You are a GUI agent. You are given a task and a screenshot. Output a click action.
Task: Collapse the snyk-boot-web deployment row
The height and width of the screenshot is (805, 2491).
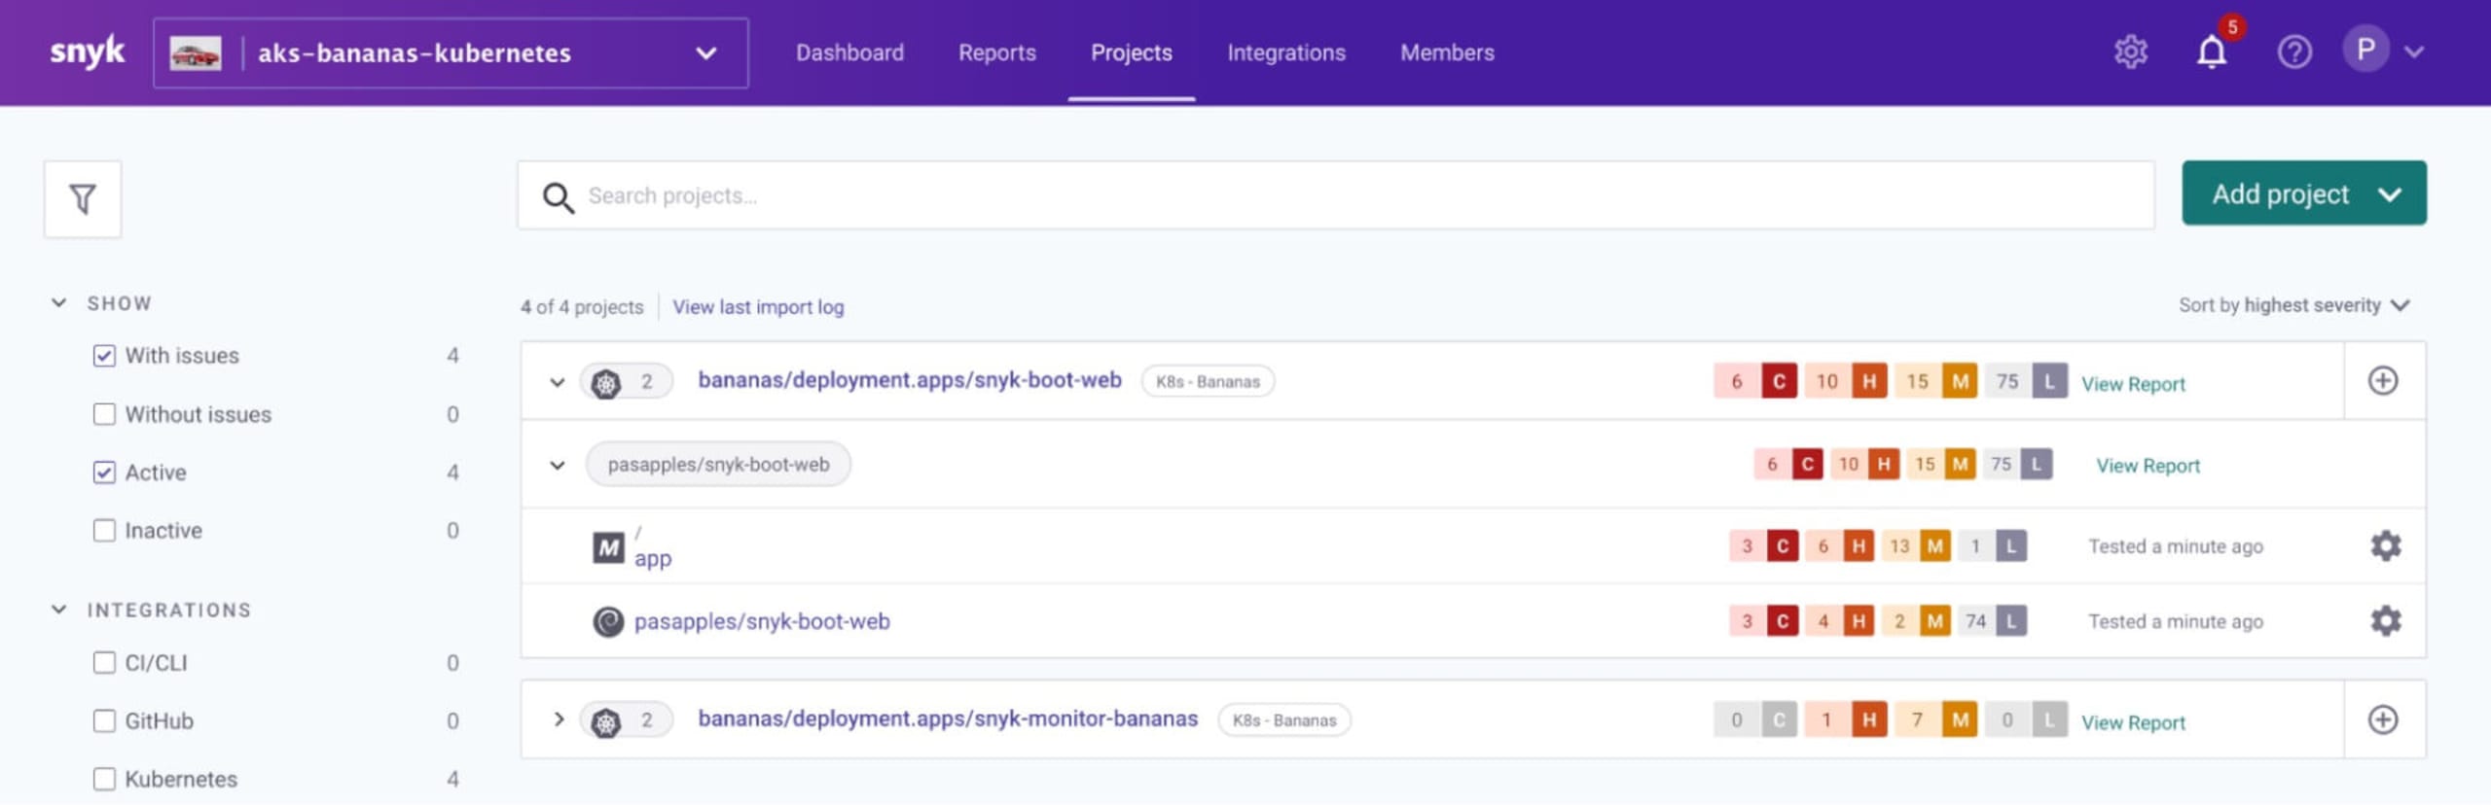pyautogui.click(x=558, y=383)
